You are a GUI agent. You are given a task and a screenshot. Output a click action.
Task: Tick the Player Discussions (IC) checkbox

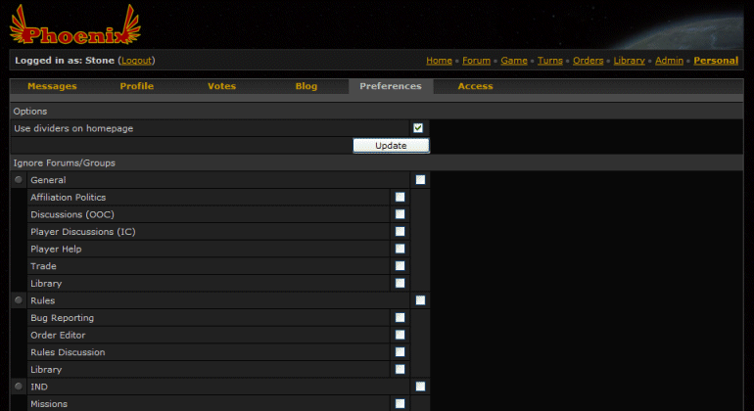[x=400, y=232]
